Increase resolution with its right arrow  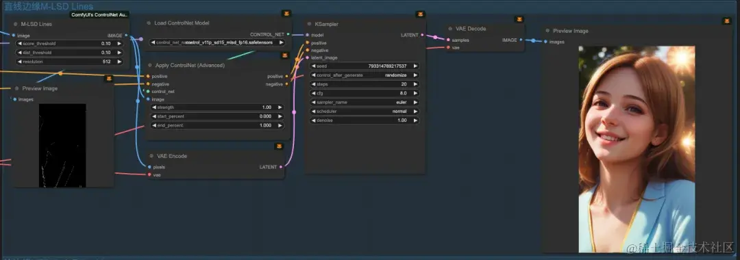(x=119, y=61)
